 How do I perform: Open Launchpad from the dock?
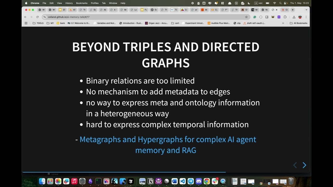coord(50,181)
